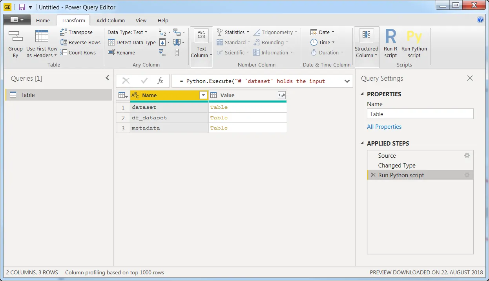489x281 pixels.
Task: Open the table corner menu icon
Action: 123,95
